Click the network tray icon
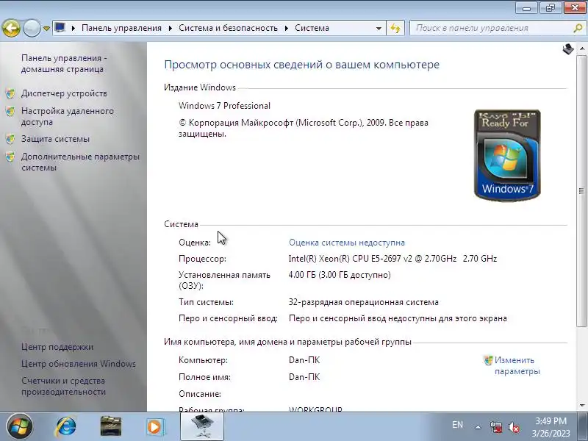588x441 pixels. coord(495,427)
